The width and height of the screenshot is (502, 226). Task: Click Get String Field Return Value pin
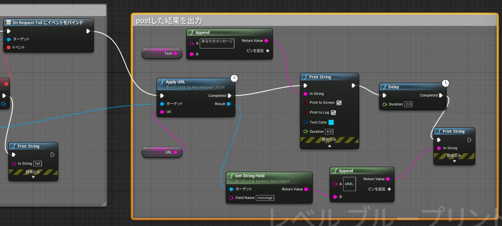(306, 189)
